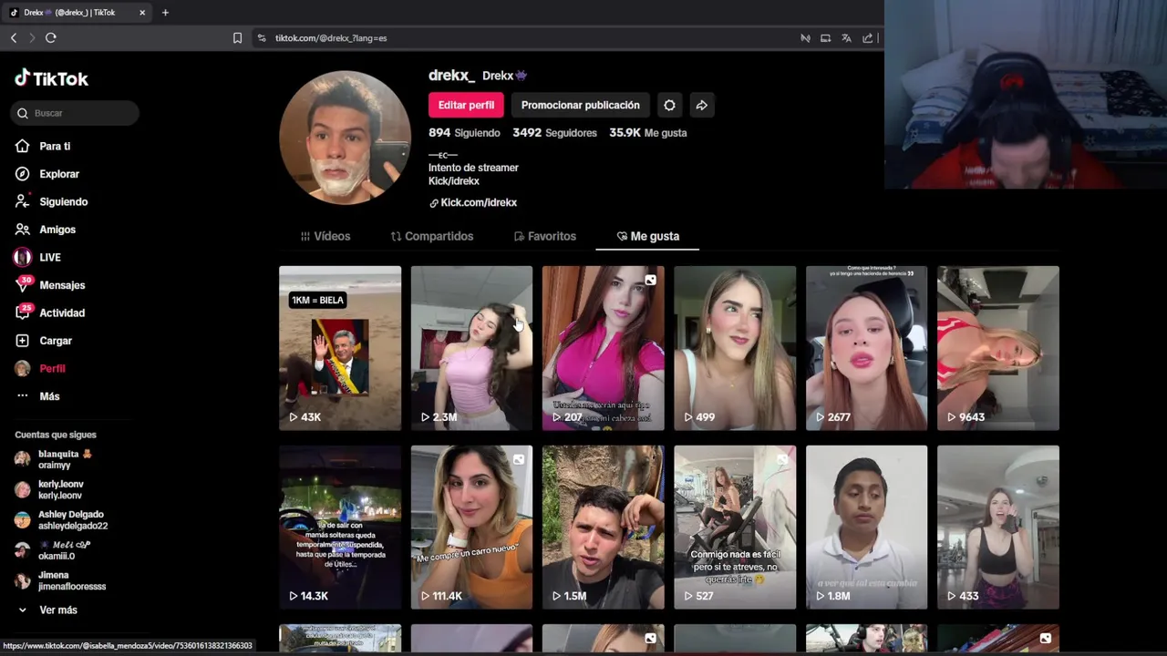Open the video with 111.4K views

[471, 527]
